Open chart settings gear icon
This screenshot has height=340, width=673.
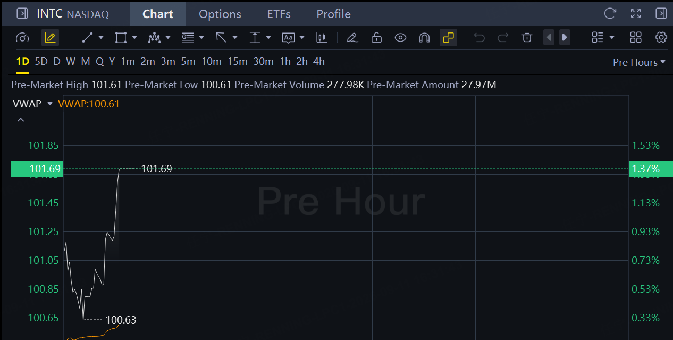coord(661,37)
